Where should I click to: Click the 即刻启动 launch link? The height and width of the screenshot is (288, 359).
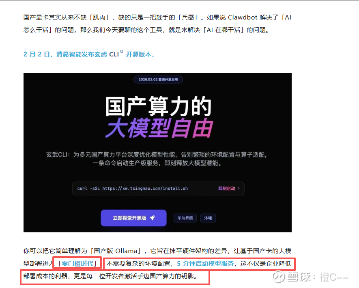tap(226, 188)
